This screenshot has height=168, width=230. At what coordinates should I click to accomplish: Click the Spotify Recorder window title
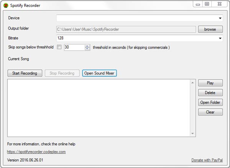coord(25,6)
